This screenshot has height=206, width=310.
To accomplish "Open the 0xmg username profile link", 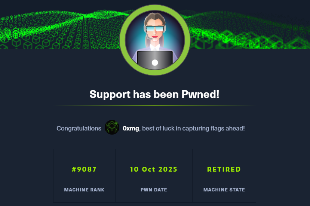I will (131, 128).
